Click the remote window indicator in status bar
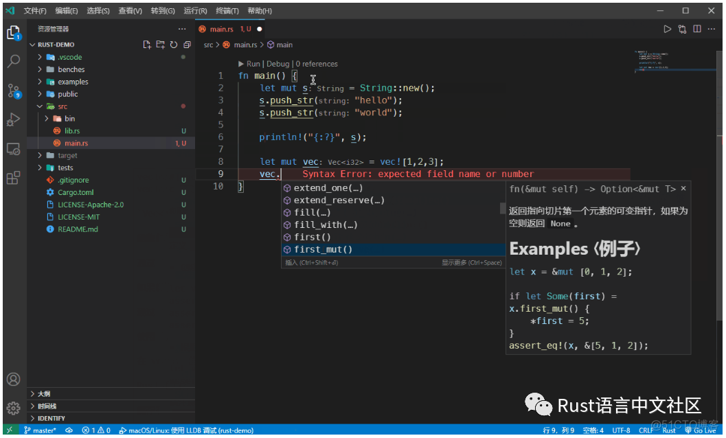The width and height of the screenshot is (726, 438). coord(10,430)
